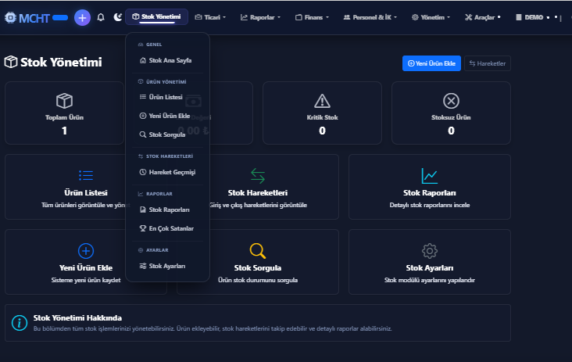Viewport: 572px width, 362px height.
Task: Click the Toplam Ürün box icon
Action: (65, 101)
